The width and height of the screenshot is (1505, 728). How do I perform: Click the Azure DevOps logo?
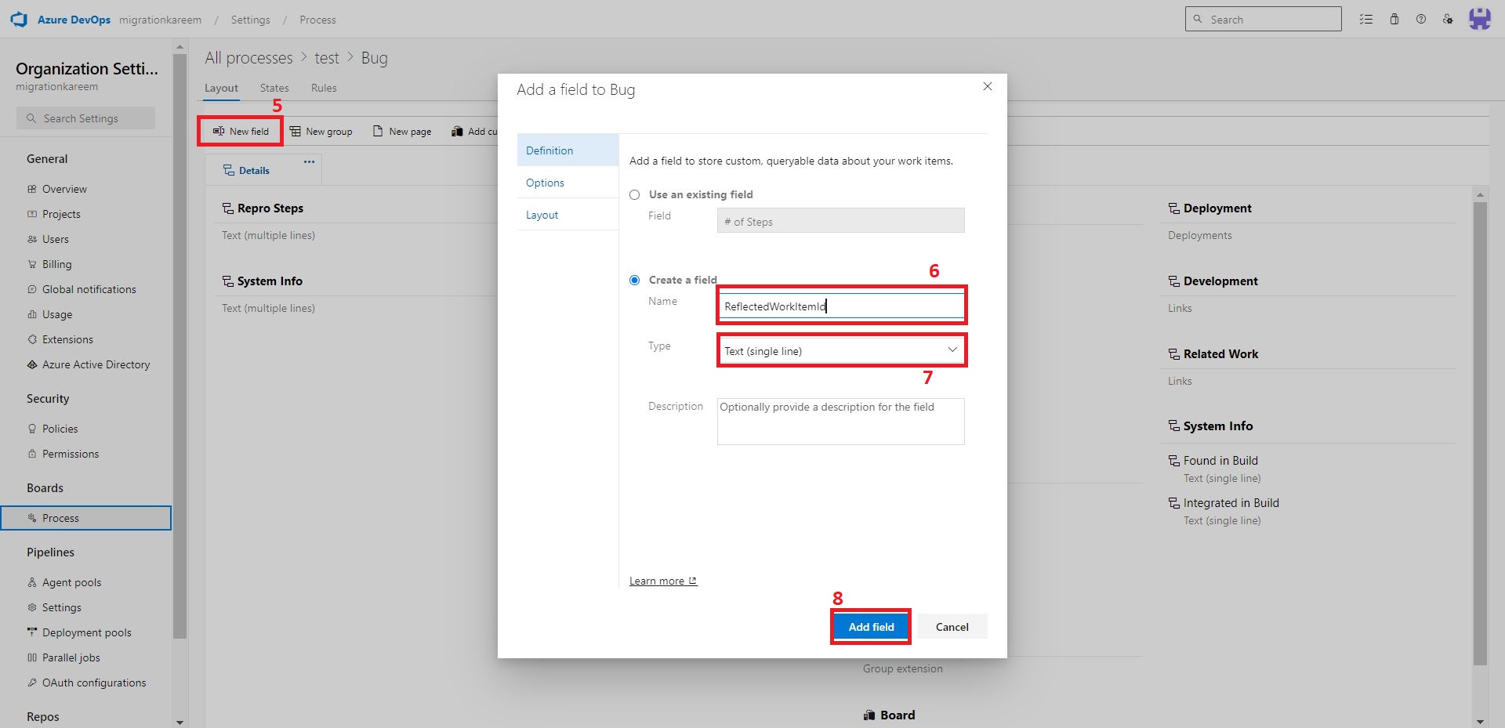(19, 19)
